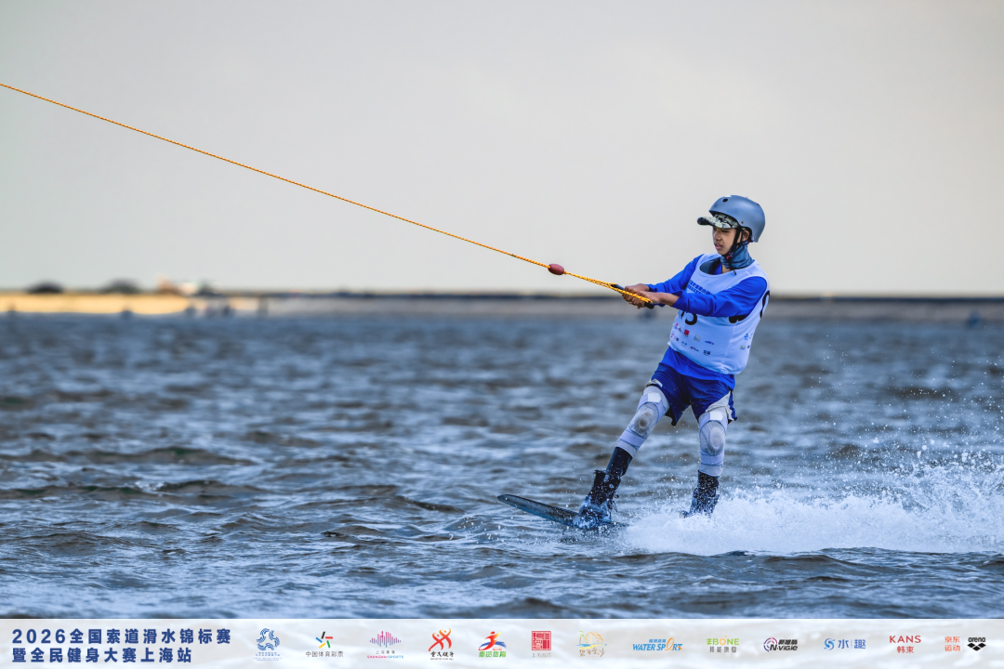This screenshot has height=669, width=1004.
Task: Click the KANS 韩束 logo
Action: point(905,644)
